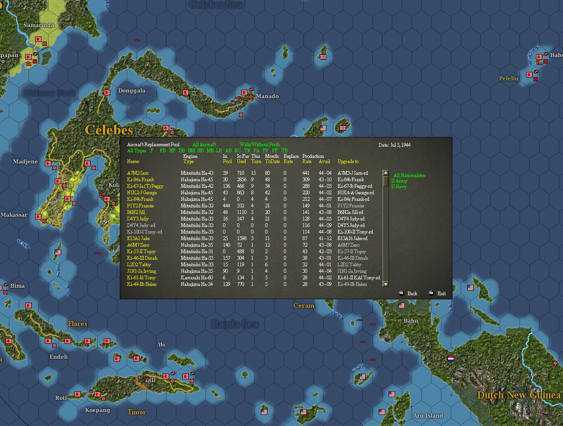Image resolution: width=563 pixels, height=426 pixels.
Task: Filter by the FB aircraft type
Action: tap(163, 151)
